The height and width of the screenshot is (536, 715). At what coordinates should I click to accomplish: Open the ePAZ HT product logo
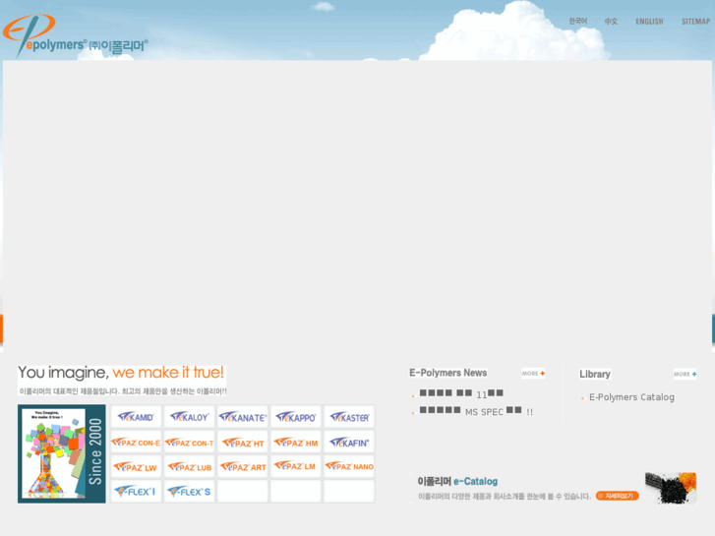243,442
